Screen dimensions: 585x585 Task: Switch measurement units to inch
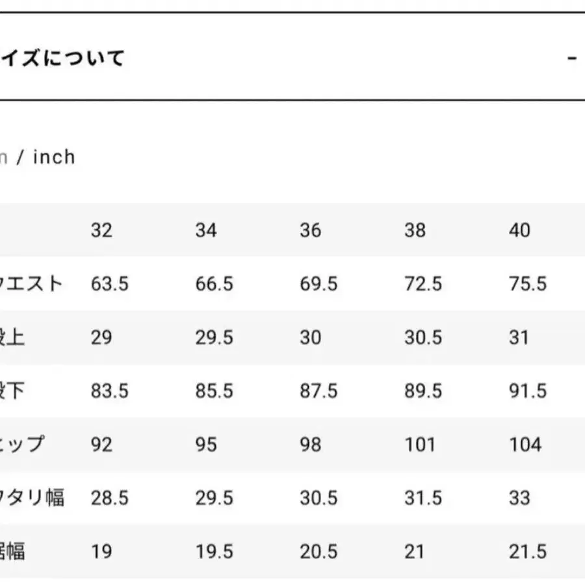55,157
